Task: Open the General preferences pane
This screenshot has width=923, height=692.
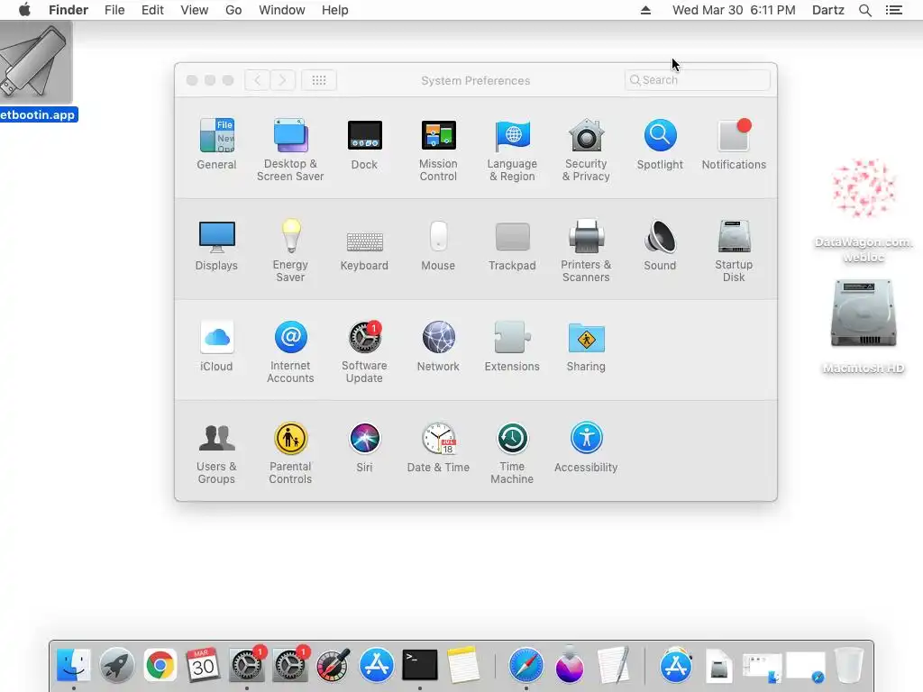Action: tap(216, 144)
